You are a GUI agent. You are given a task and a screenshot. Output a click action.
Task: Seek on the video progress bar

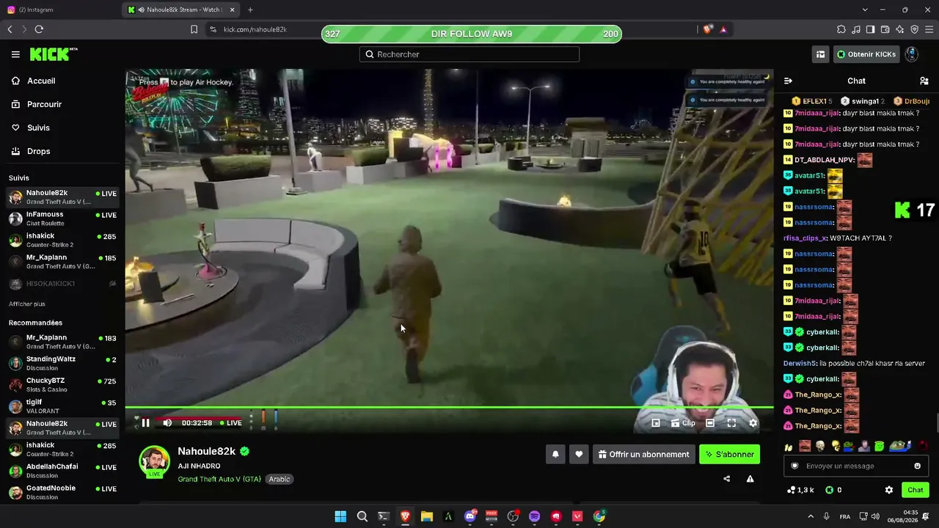[x=449, y=408]
